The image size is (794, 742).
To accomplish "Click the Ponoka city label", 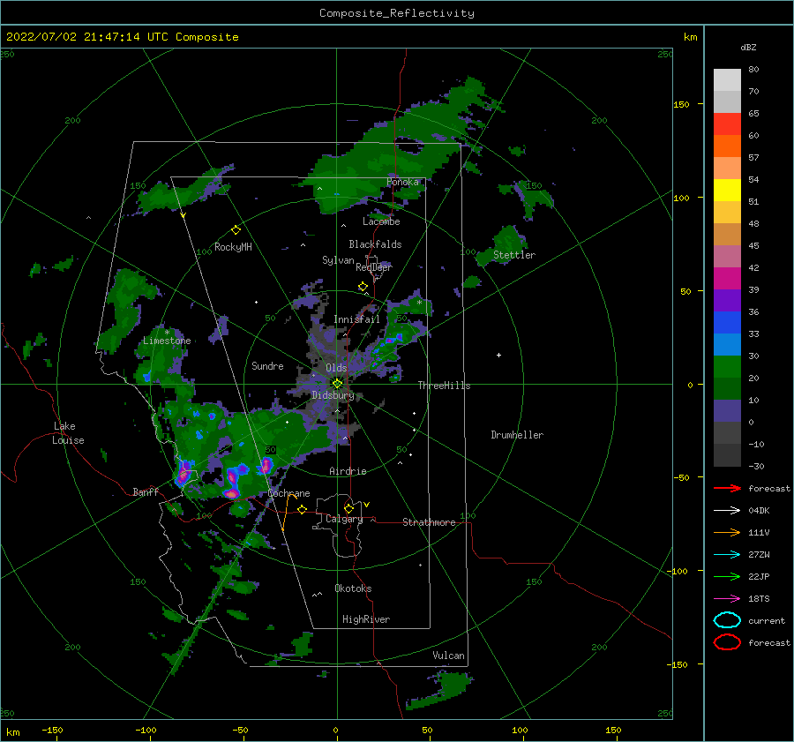I will 402,182.
